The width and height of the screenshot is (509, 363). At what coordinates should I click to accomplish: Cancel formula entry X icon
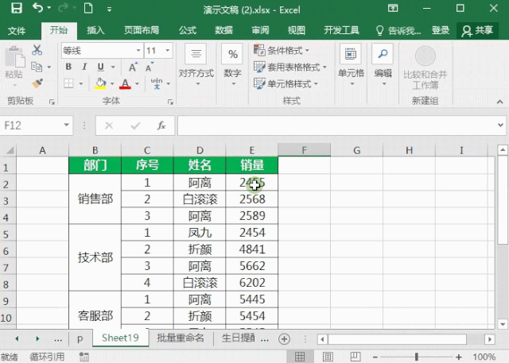[x=109, y=126]
